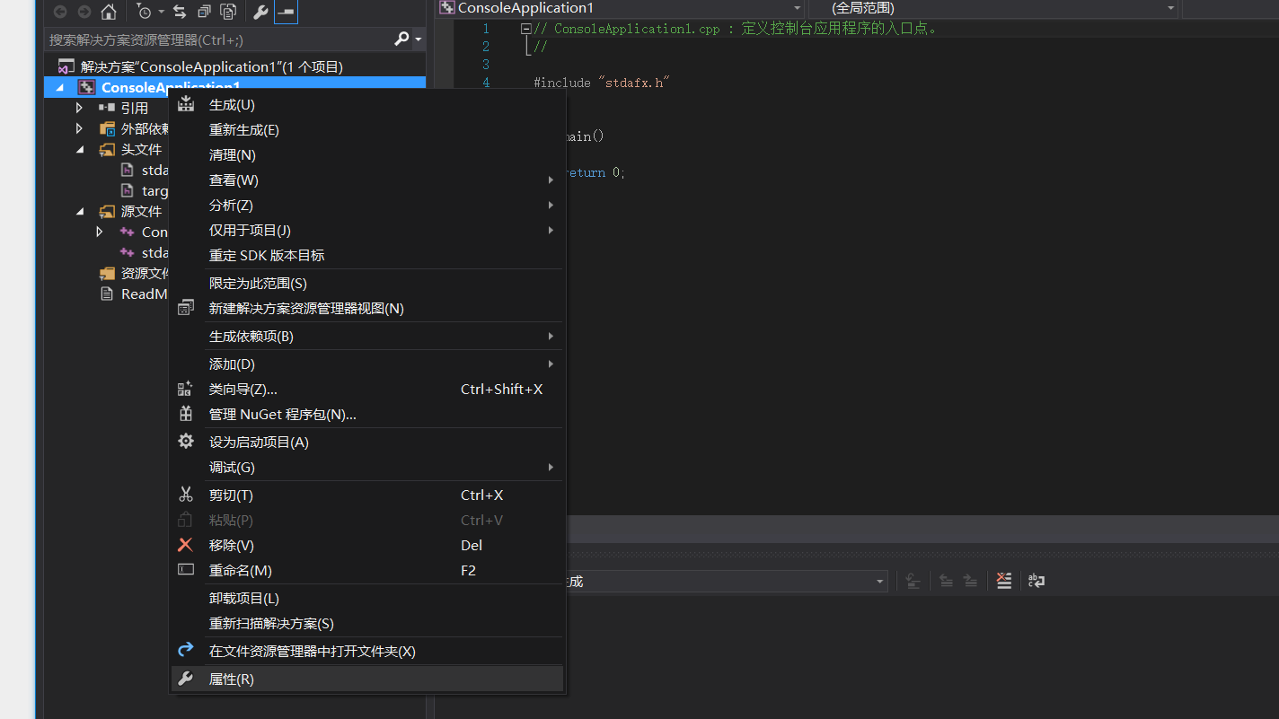Screen dimensions: 1279x719
Task: Click the NuGet package manager icon in menu
Action: 186,415
